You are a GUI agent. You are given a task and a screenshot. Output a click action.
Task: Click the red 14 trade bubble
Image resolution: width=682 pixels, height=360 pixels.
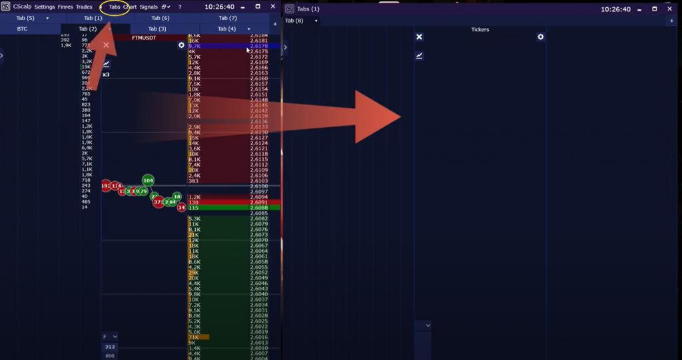click(181, 208)
